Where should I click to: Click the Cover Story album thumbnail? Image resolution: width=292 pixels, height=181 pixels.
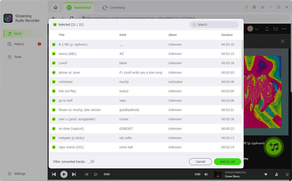click(x=218, y=174)
